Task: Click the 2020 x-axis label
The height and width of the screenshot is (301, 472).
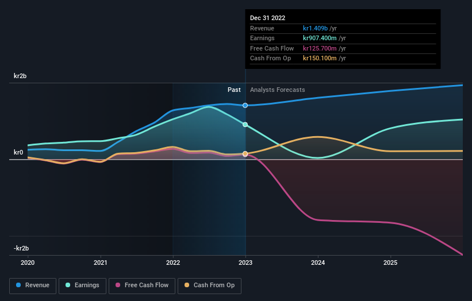Action: click(x=28, y=263)
